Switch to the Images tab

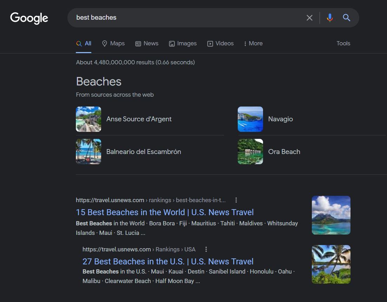(183, 44)
